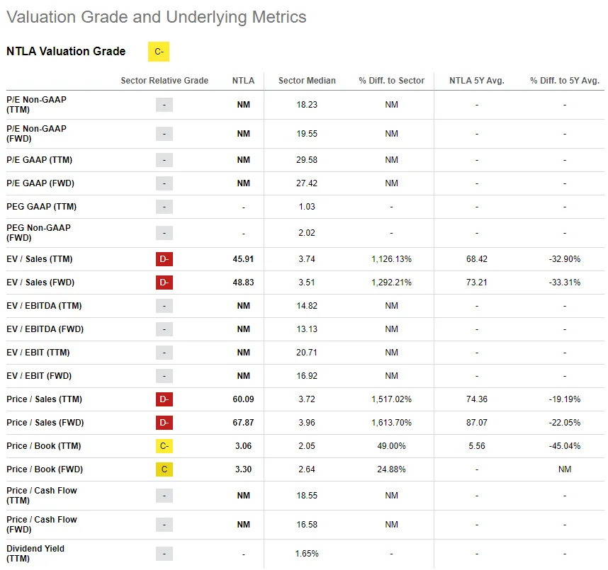608x570 pixels.
Task: Click the 68.42 five-year average cell
Action: tap(477, 259)
